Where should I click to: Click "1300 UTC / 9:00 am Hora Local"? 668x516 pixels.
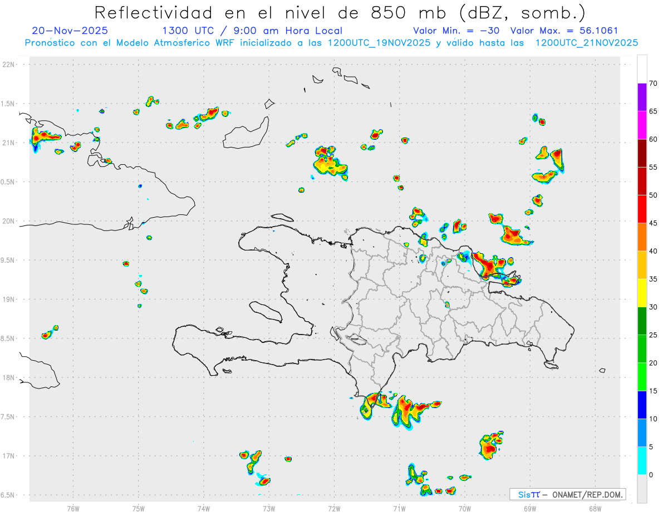click(252, 31)
